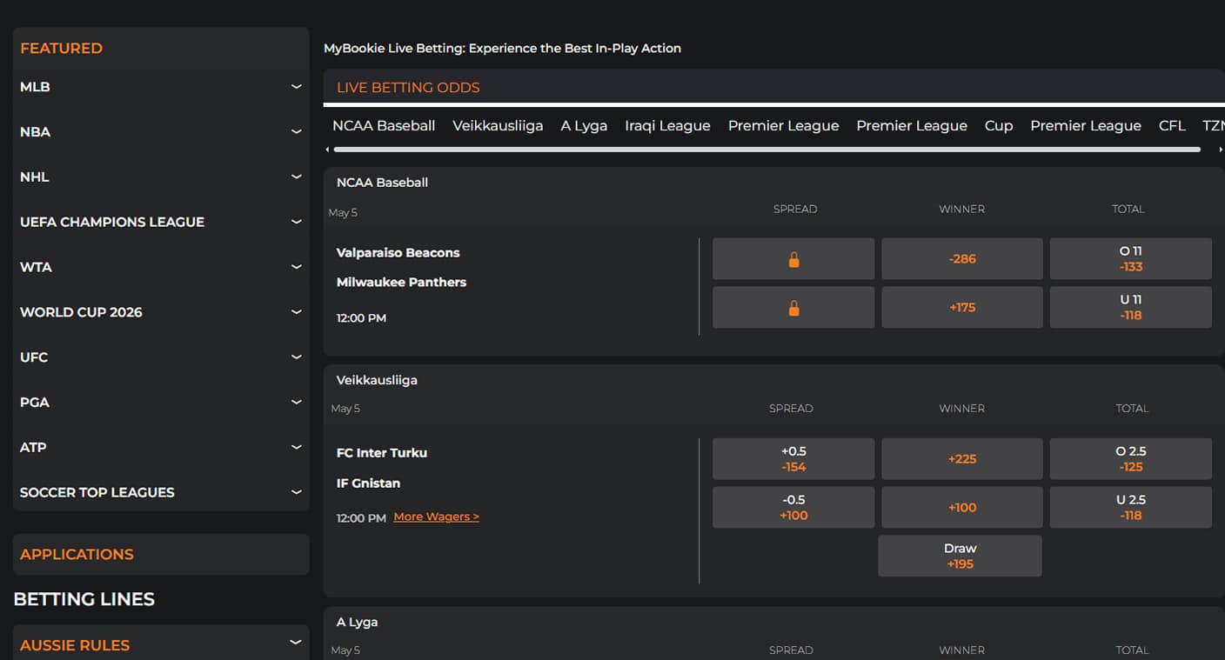Bet Valparaiso Beacons winner at -286
The image size is (1225, 660).
click(962, 259)
